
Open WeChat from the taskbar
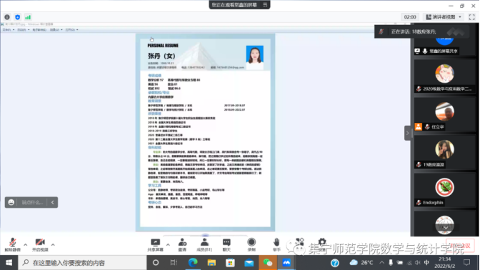tap(268, 263)
